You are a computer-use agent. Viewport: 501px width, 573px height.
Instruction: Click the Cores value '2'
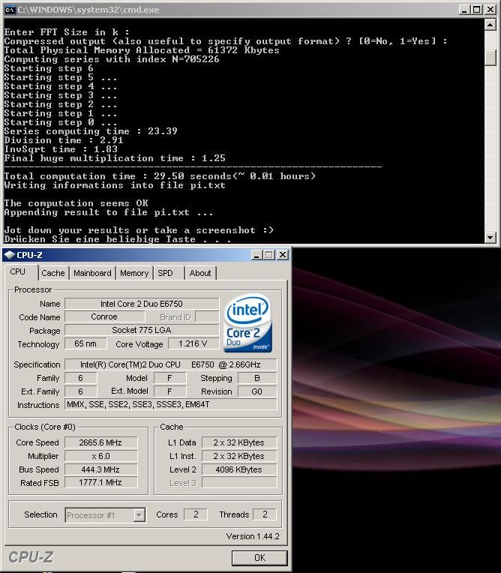point(196,514)
